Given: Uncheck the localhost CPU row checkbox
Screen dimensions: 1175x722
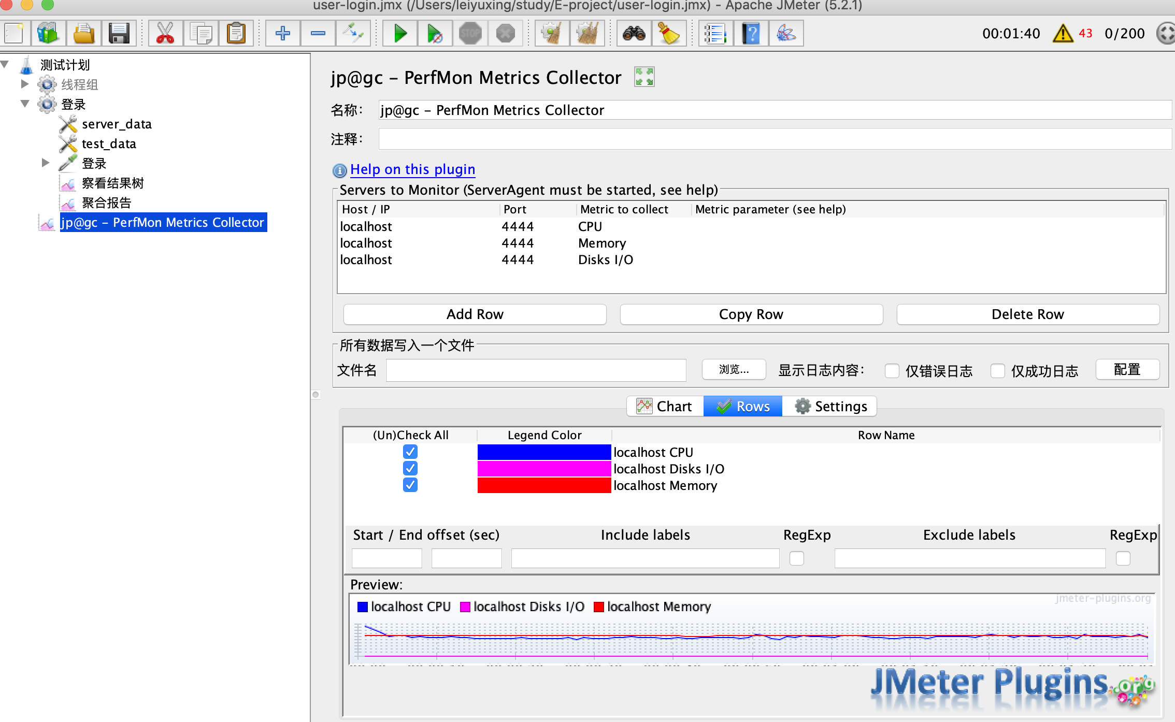Looking at the screenshot, I should tap(410, 452).
